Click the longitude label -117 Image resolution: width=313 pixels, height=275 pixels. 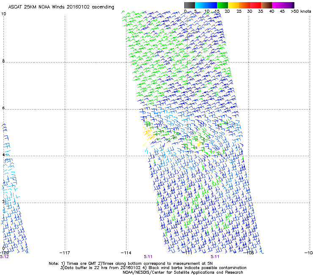click(65, 253)
